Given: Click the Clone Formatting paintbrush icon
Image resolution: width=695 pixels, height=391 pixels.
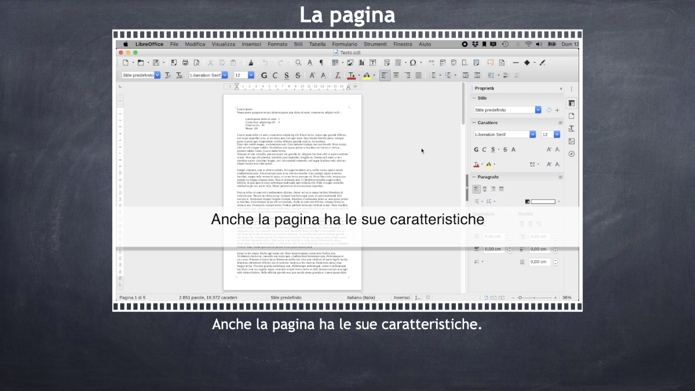Looking at the screenshot, I should [251, 63].
